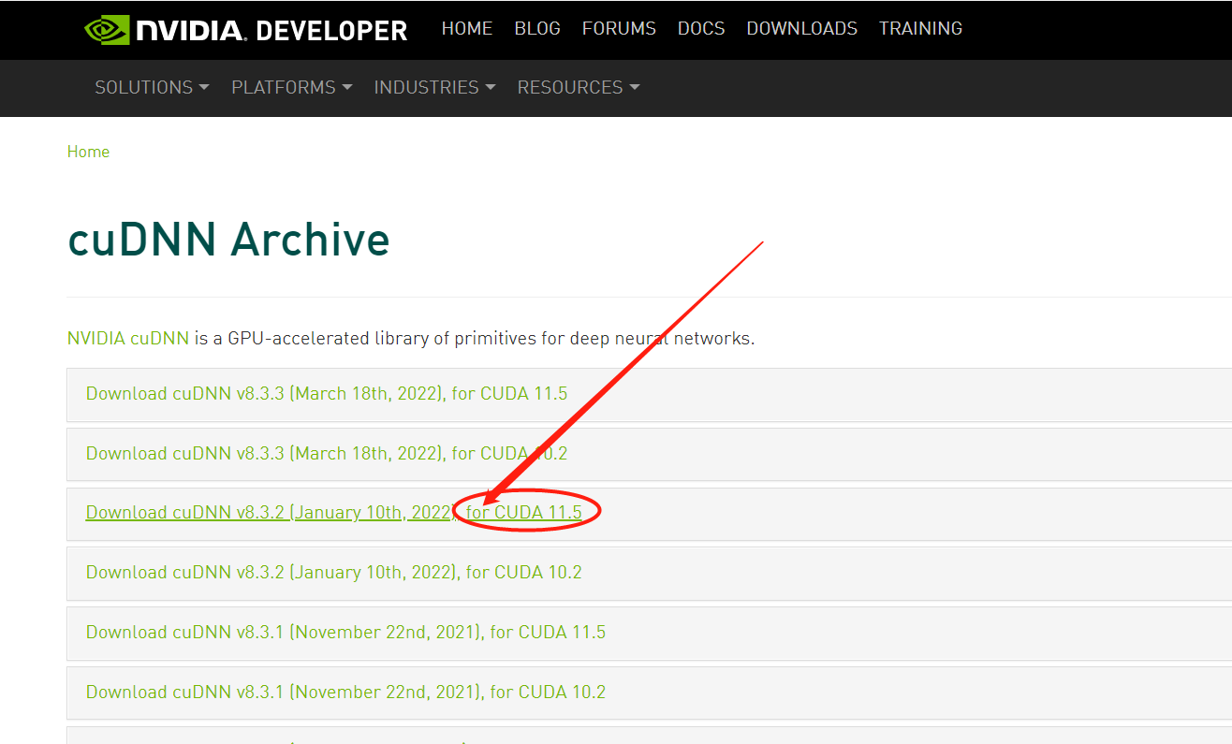Screen dimensions: 1232x744
Task: Open the HOME nav item
Action: point(467,29)
